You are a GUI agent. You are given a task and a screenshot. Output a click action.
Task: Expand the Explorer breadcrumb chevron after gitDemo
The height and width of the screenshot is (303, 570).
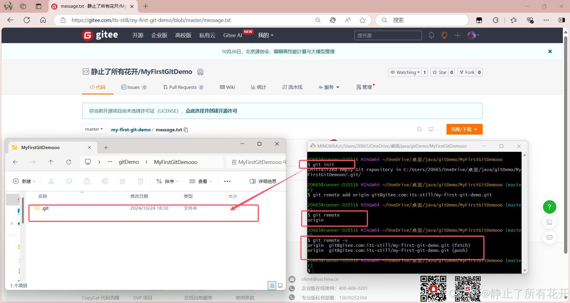click(146, 162)
